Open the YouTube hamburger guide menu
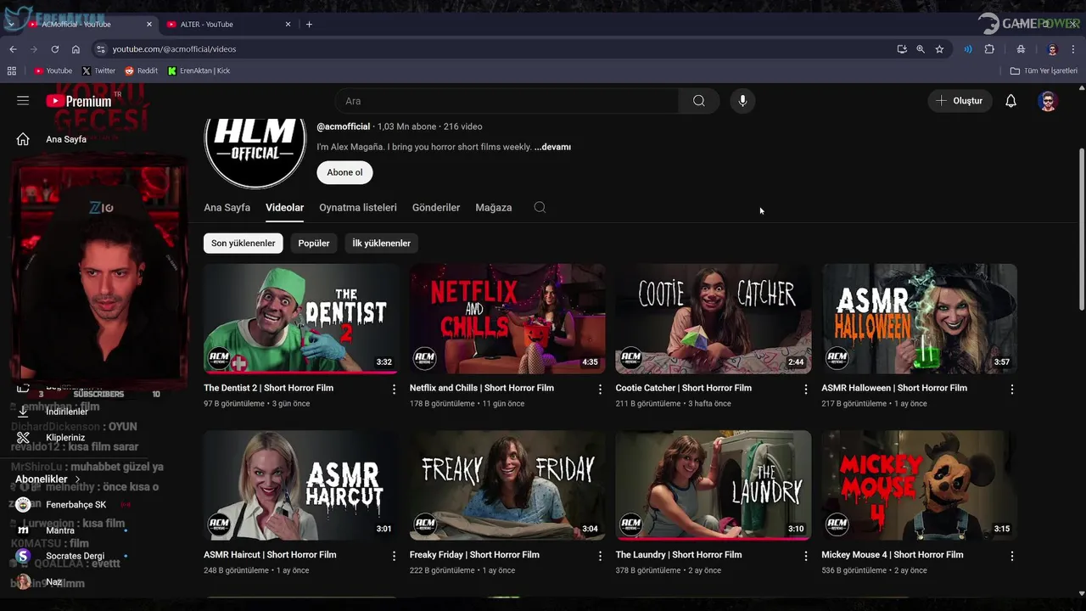Screen dimensions: 1086x611 coord(23,101)
